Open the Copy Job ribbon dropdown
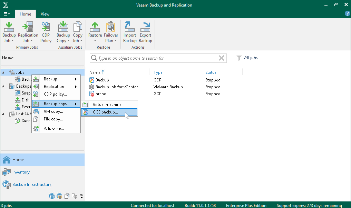Image resolution: width=351 pixels, height=208 pixels. point(78,32)
